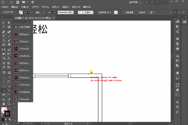Screen dimensions: 188x125
Task: Open the CADunits panel
Action: [x=23, y=42]
